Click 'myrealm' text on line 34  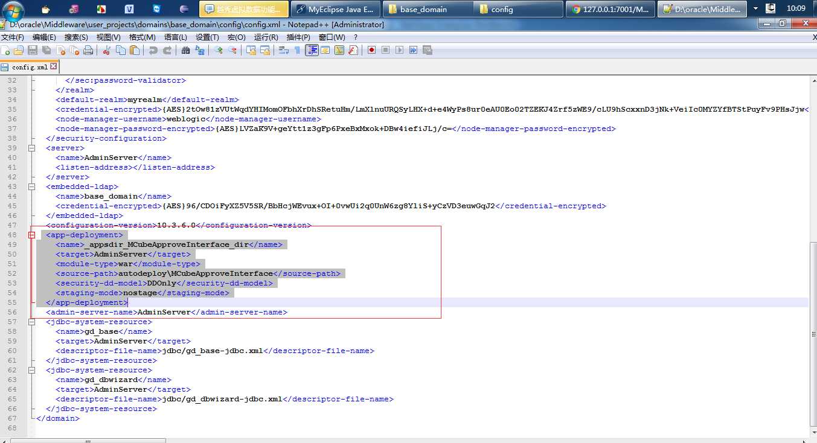[x=145, y=100]
